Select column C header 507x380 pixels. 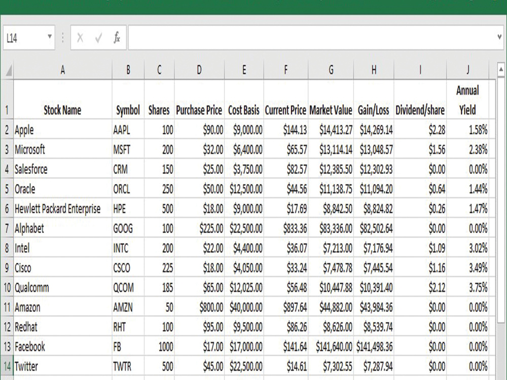click(159, 70)
